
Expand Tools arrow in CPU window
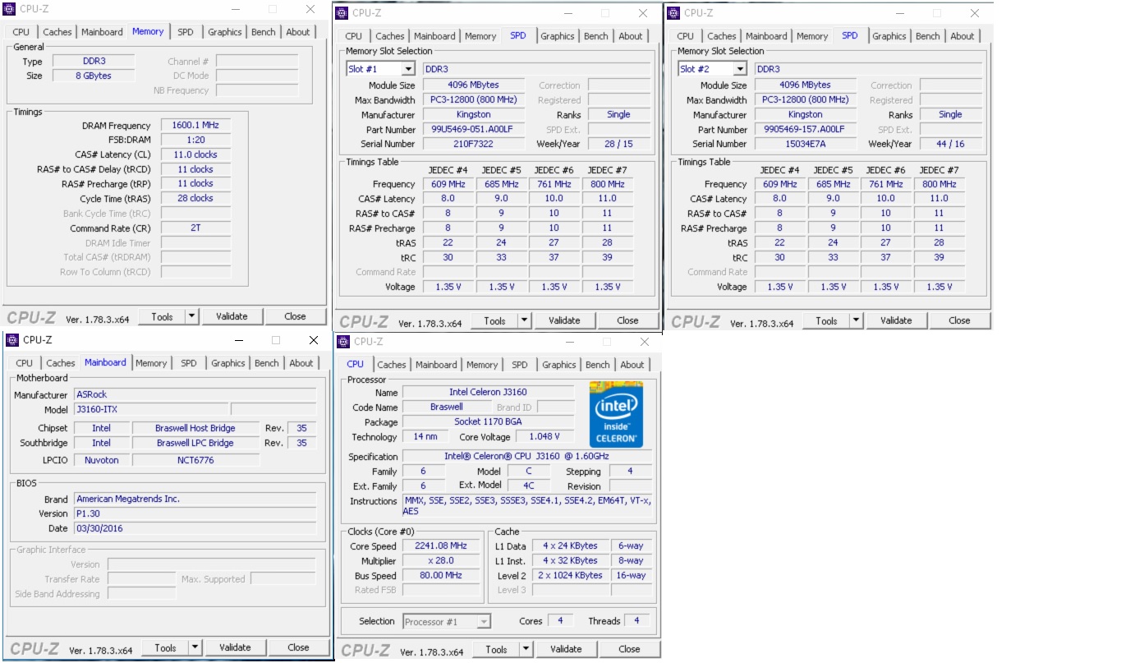(526, 649)
